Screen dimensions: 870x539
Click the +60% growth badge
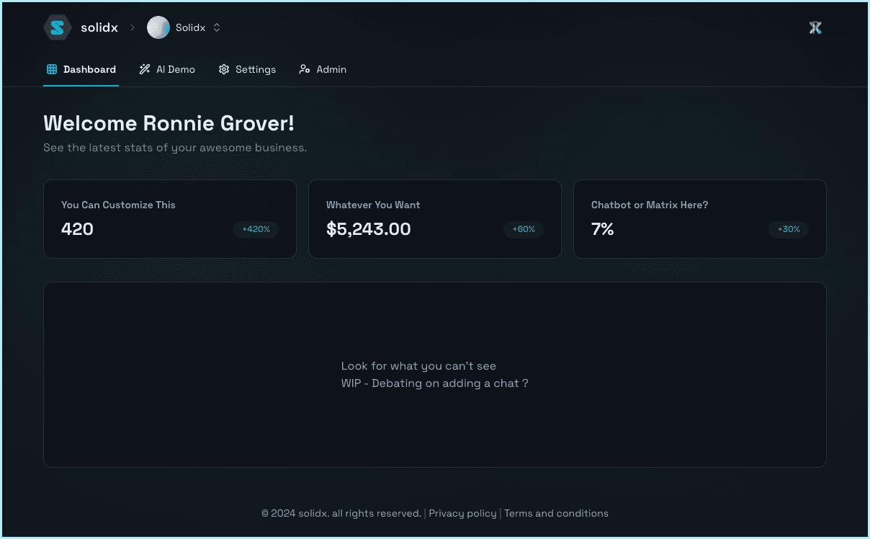click(x=524, y=230)
